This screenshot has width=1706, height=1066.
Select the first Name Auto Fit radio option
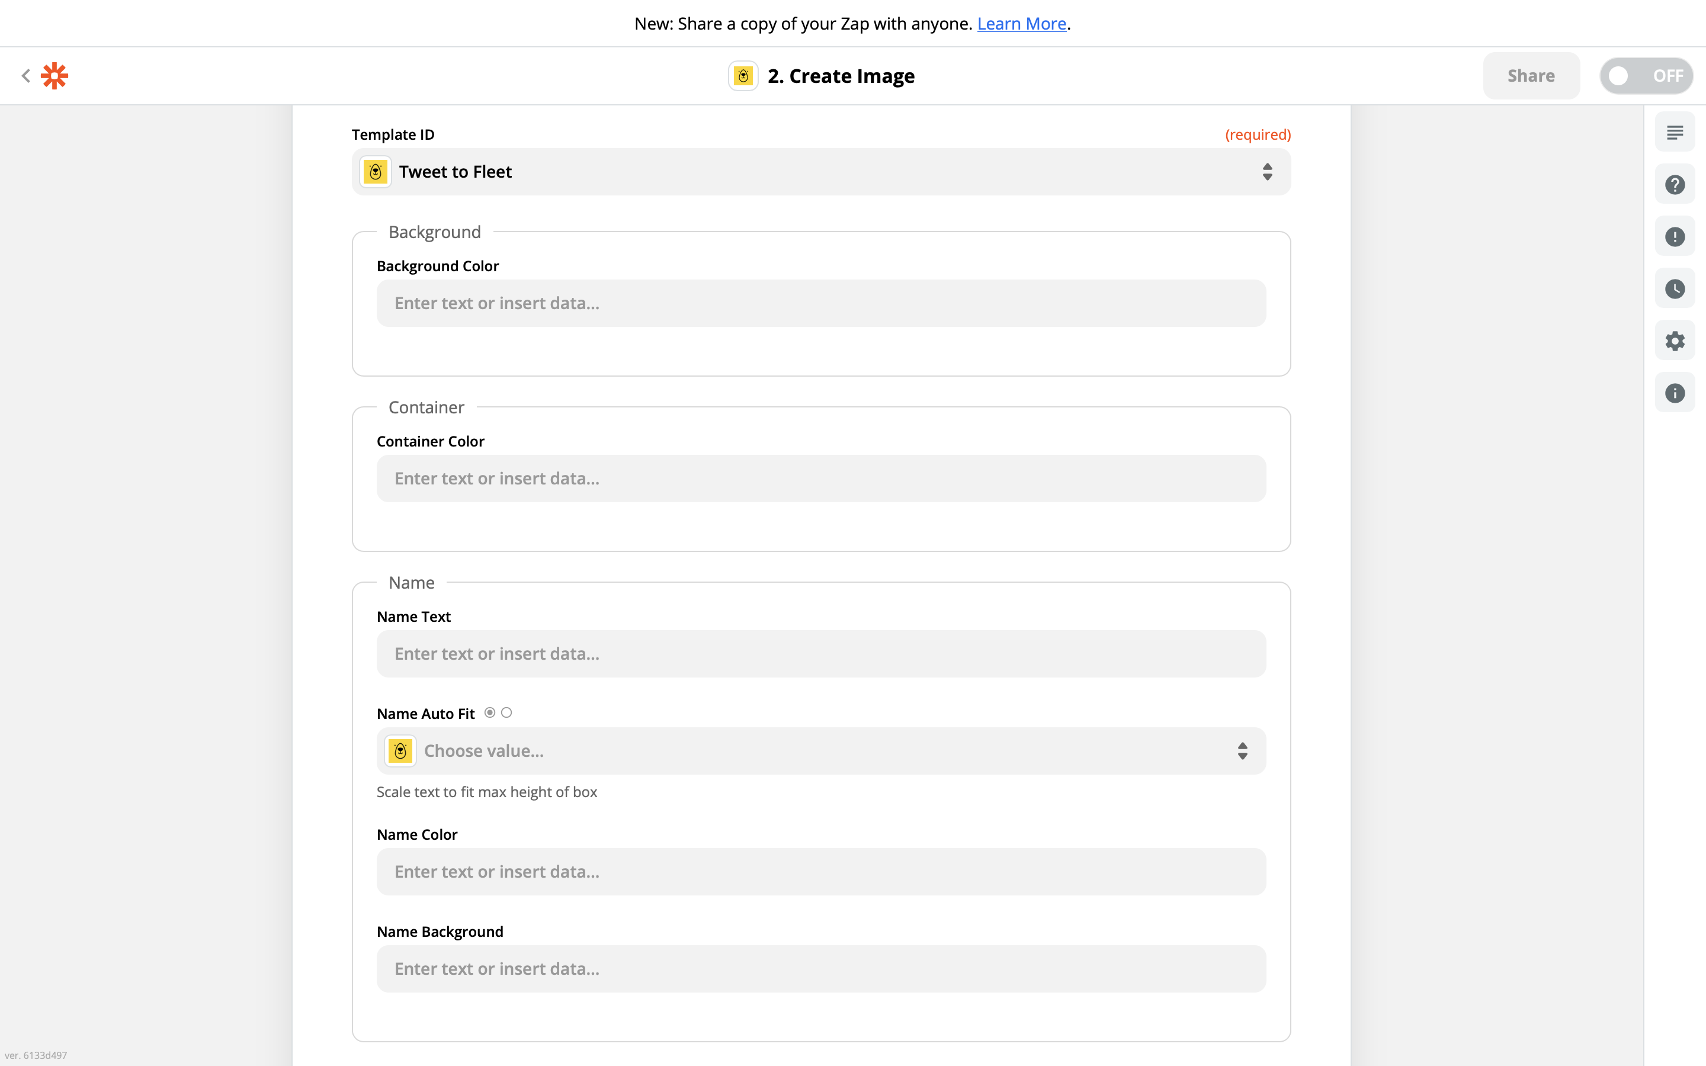click(490, 713)
